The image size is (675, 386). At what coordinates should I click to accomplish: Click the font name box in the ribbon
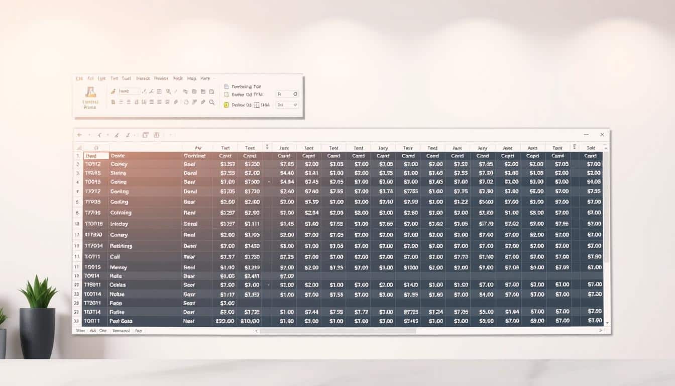click(129, 91)
